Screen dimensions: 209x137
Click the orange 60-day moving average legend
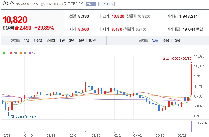tap(22, 53)
